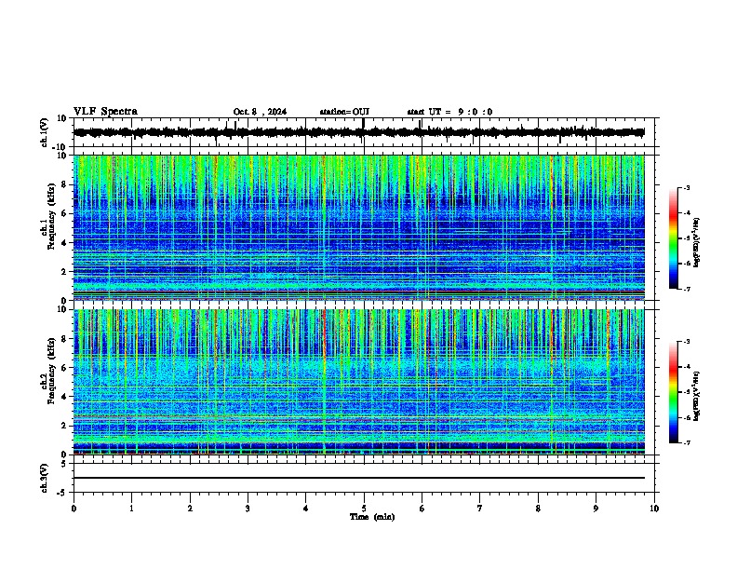
Task: Click the ch.1 colorbar "log(PSD)" label
Action: pos(696,243)
